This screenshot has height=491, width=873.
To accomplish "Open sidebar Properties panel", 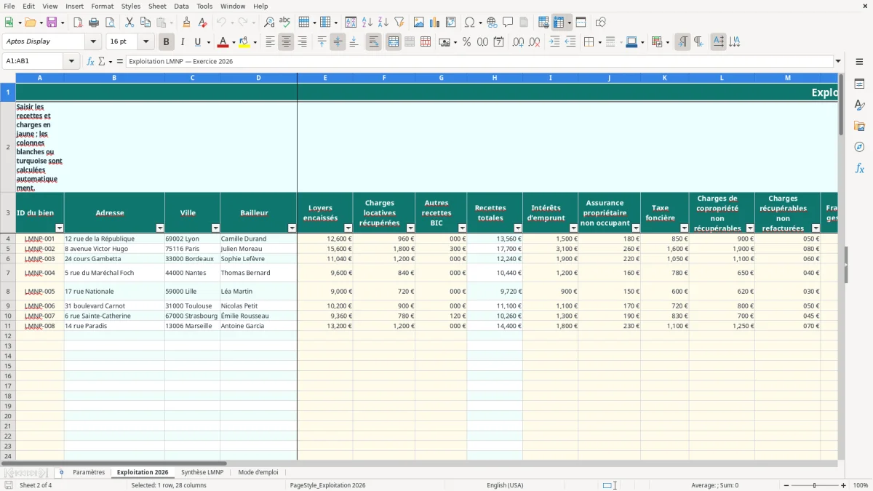I will pyautogui.click(x=859, y=84).
